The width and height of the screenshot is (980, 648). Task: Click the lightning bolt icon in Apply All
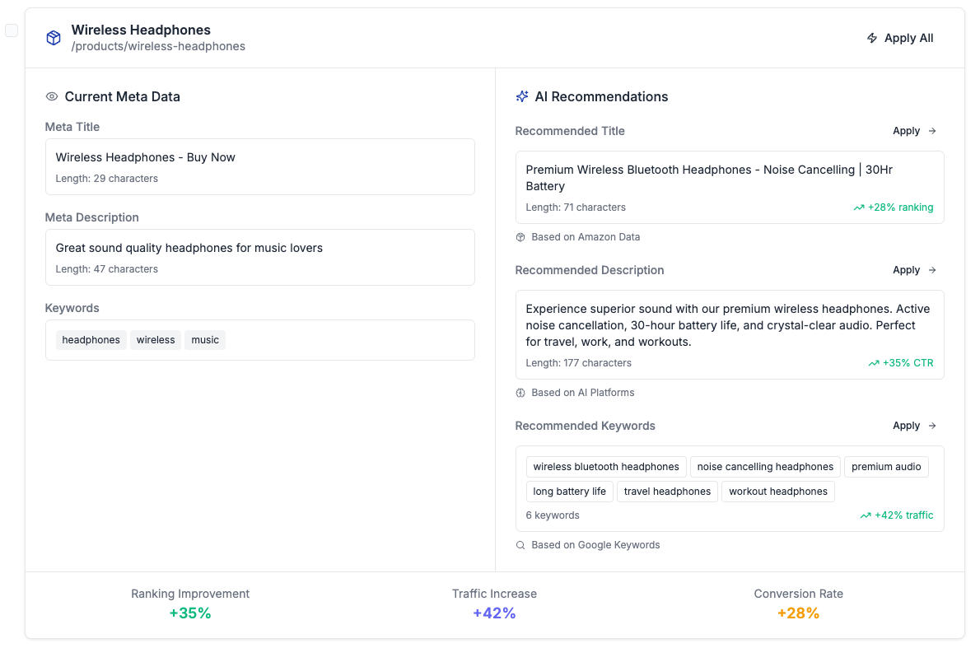click(x=872, y=38)
